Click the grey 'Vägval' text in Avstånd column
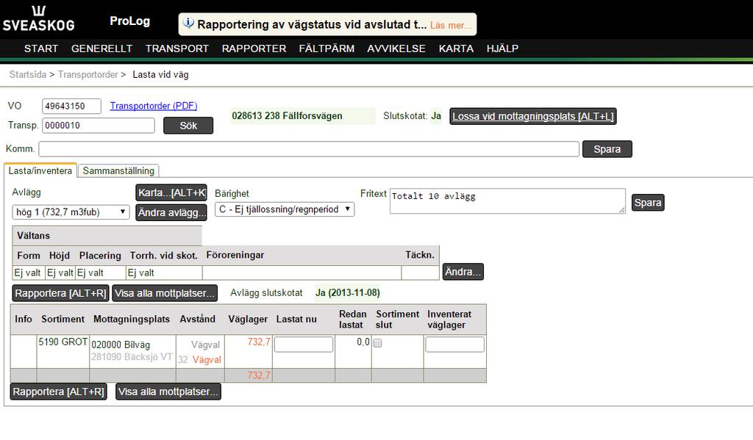 206,345
